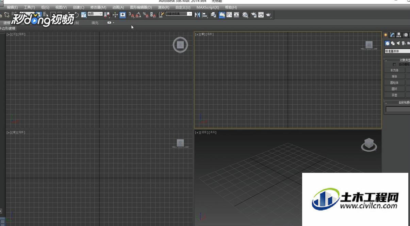410x226 pixels.
Task: Toggle the 3D Snaps tool
Action: click(x=132, y=15)
